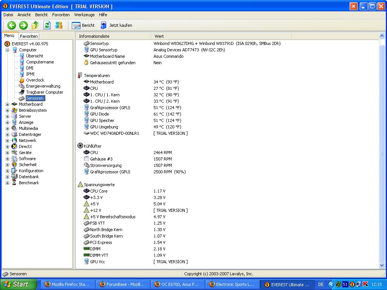The width and height of the screenshot is (387, 290).
Task: Click the WDC WD740ADFD-00NLR1 drive icon
Action: [87, 133]
